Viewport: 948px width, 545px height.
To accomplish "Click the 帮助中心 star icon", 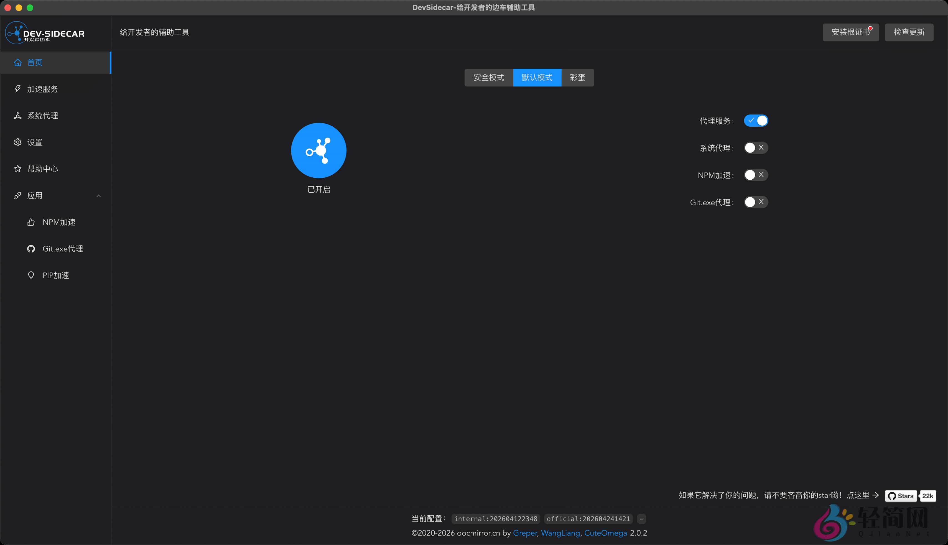I will 17,169.
